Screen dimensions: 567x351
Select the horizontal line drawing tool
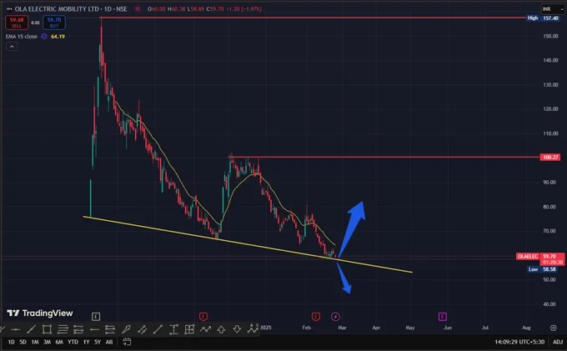point(16,329)
